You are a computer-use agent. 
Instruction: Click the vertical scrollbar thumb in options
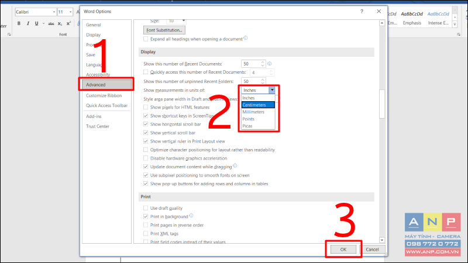(x=382, y=104)
